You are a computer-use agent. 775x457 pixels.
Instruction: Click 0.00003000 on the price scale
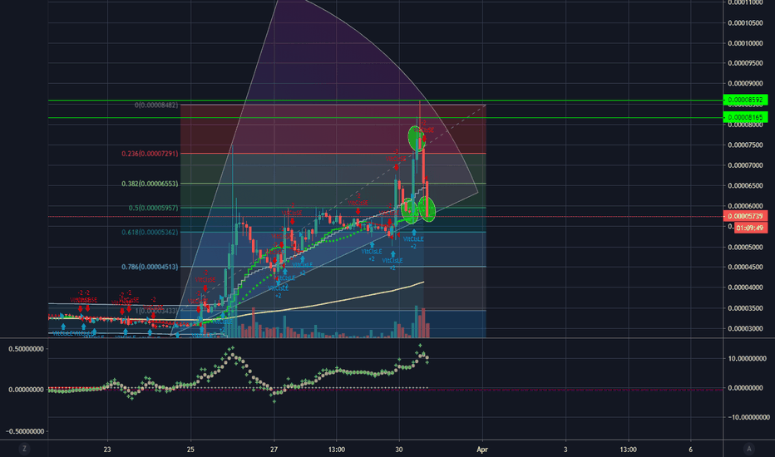745,328
